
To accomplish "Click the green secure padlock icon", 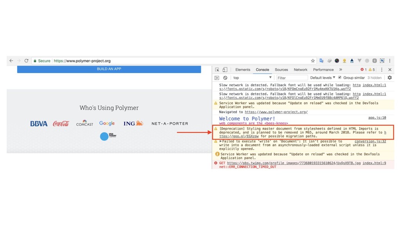I will 35,61.
